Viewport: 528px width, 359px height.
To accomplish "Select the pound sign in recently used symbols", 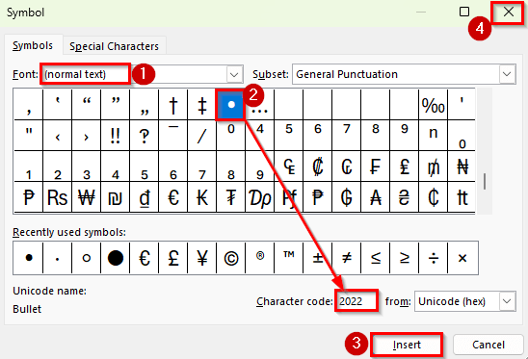I will click(x=173, y=258).
